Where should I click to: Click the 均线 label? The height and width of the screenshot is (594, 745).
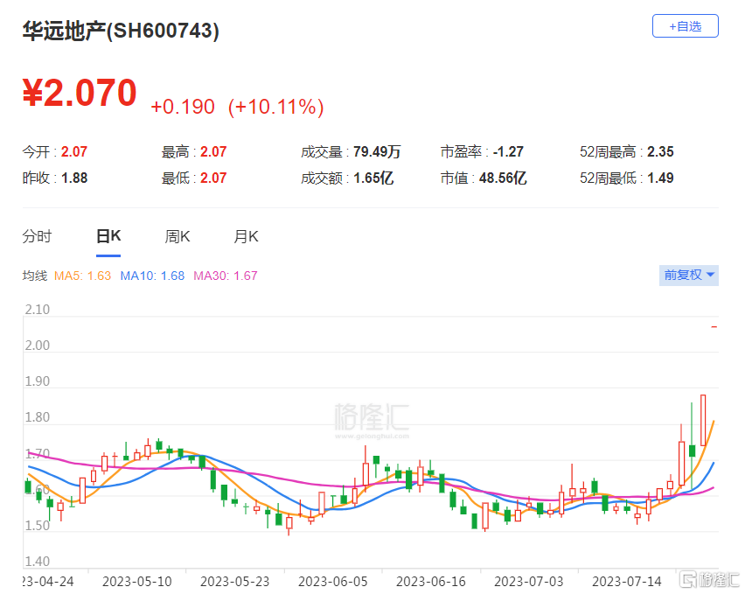pos(35,276)
